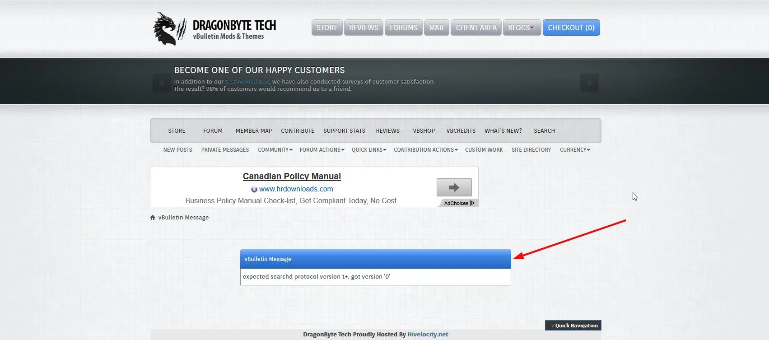Click the Canadian Policy Manual ad title
The width and height of the screenshot is (769, 340).
pos(292,177)
